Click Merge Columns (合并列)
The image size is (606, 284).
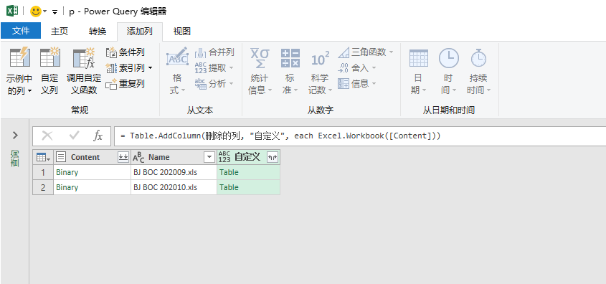click(x=214, y=52)
